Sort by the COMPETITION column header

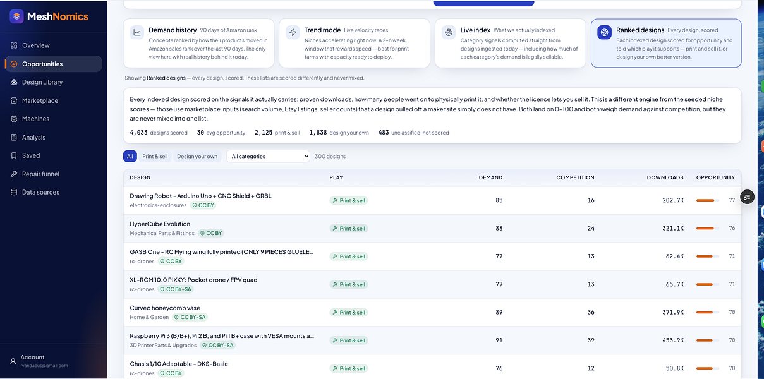coord(575,177)
